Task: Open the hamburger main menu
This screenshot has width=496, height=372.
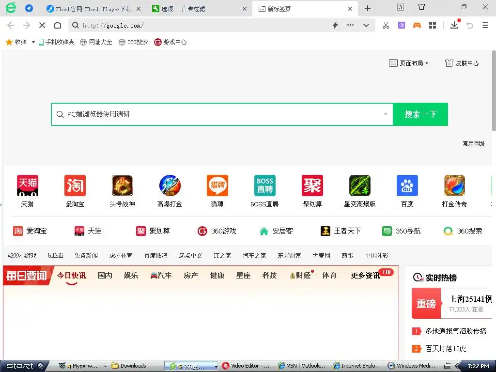Action: click(485, 25)
